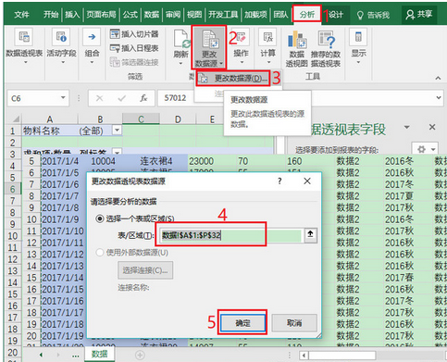Open the 数据透视表 PivotTable button
The height and width of the screenshot is (362, 447).
[24, 46]
